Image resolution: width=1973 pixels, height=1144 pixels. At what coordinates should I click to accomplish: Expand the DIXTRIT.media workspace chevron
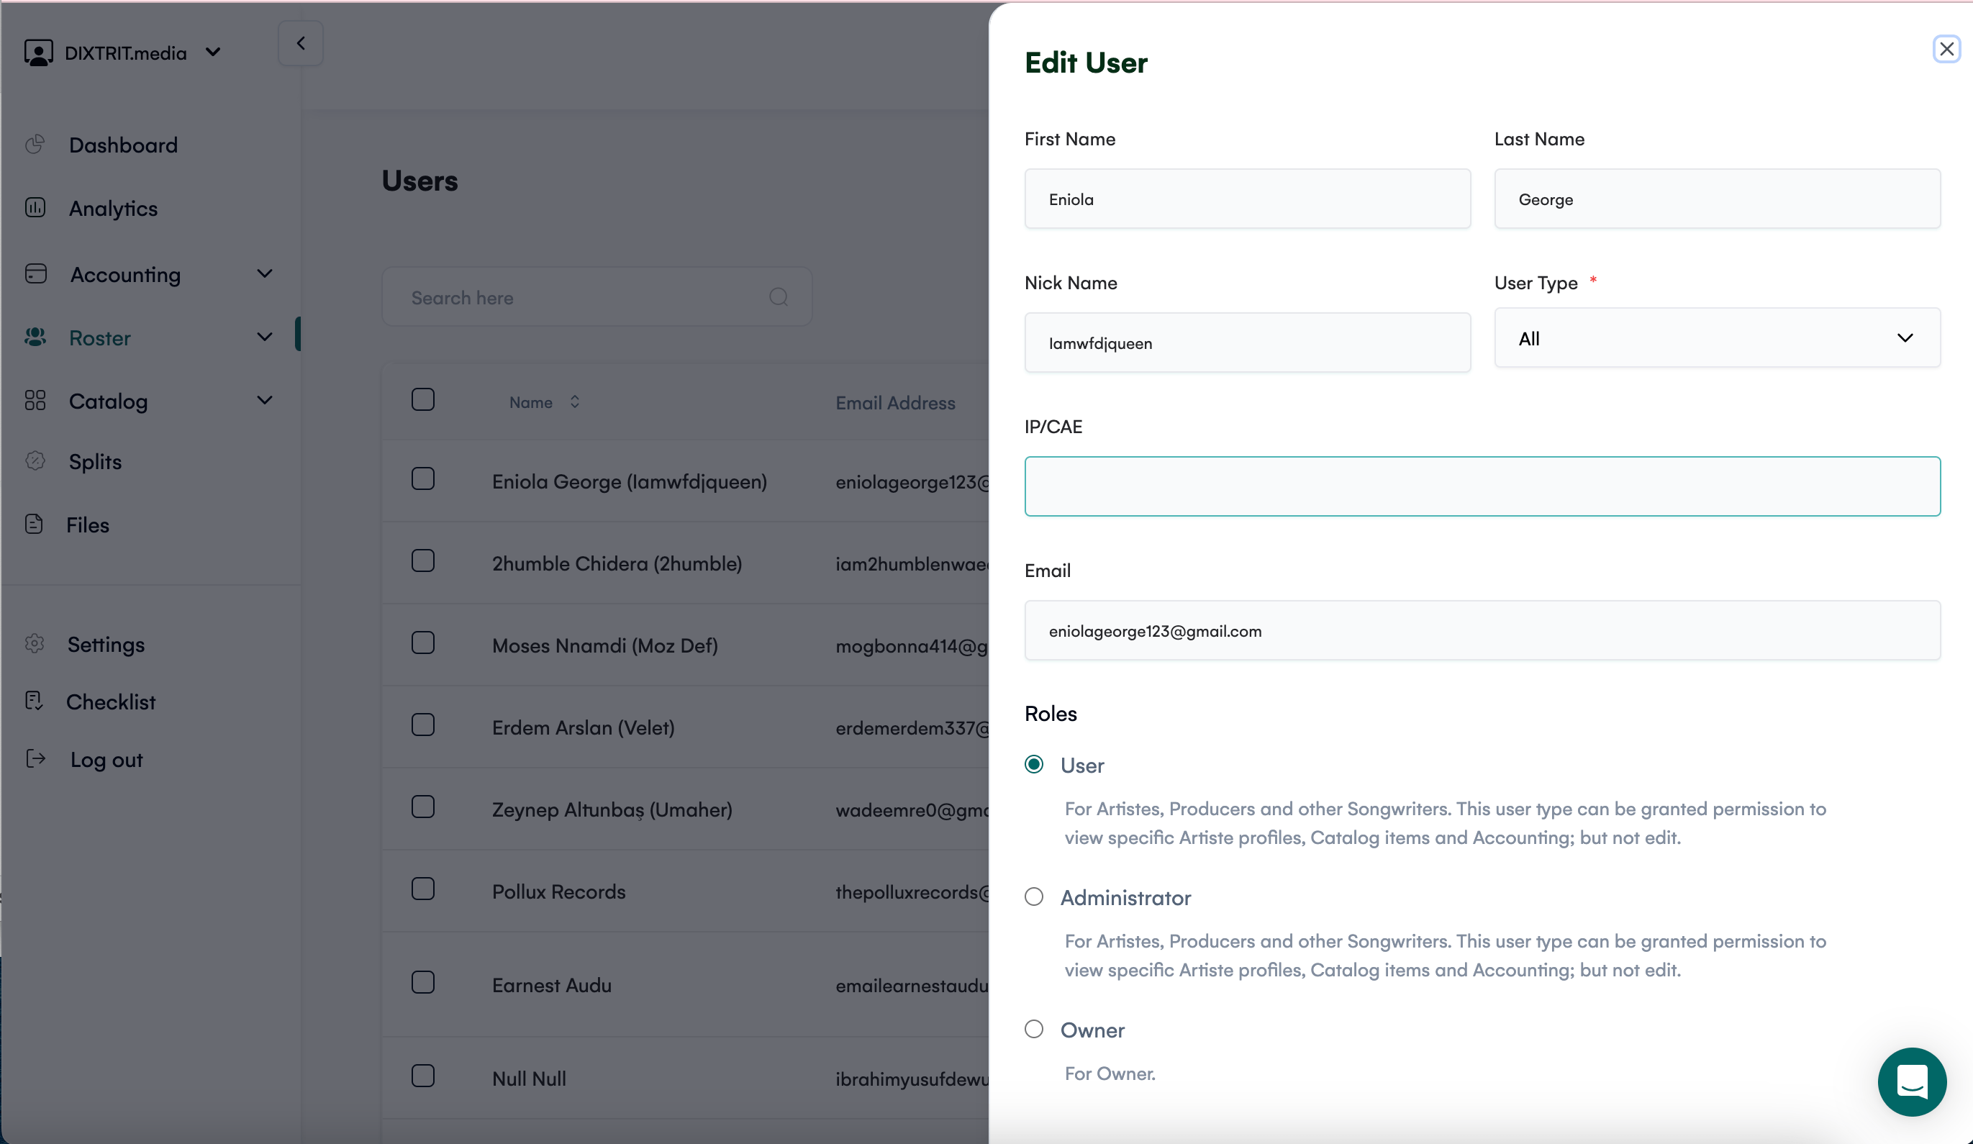212,53
